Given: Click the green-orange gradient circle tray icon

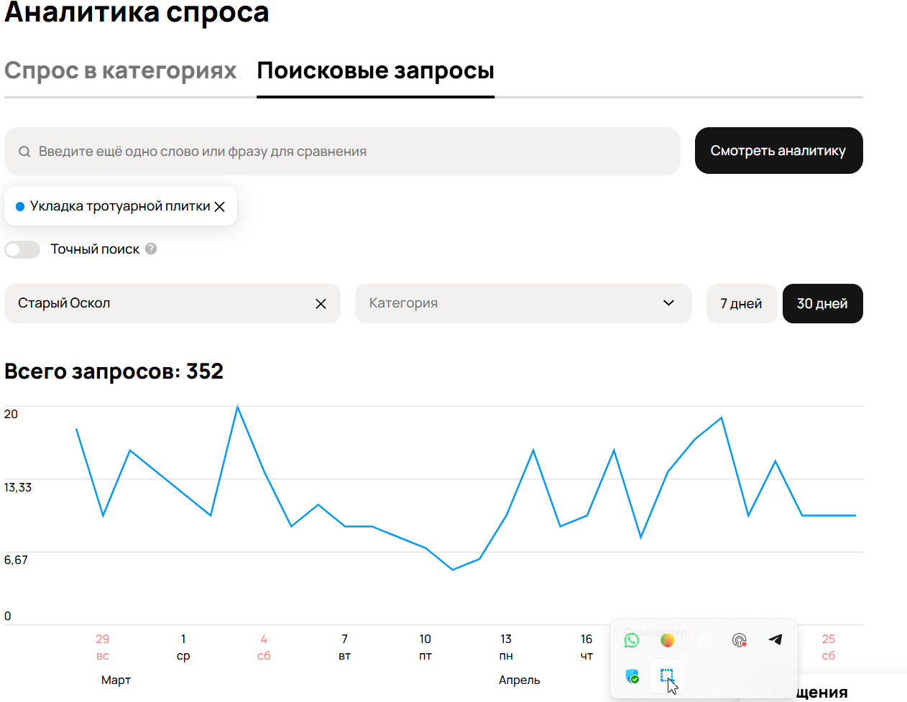Looking at the screenshot, I should pyautogui.click(x=668, y=640).
